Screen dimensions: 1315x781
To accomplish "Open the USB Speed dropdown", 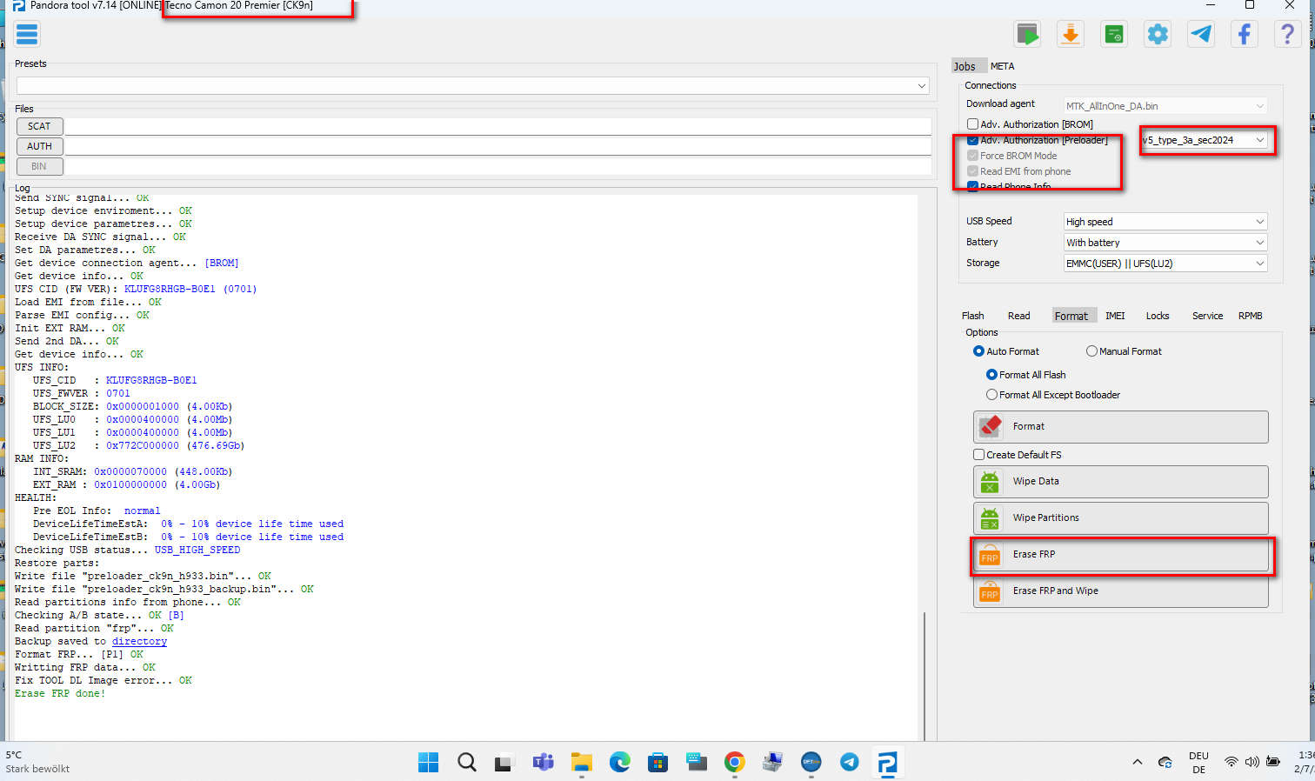I will pyautogui.click(x=1165, y=222).
